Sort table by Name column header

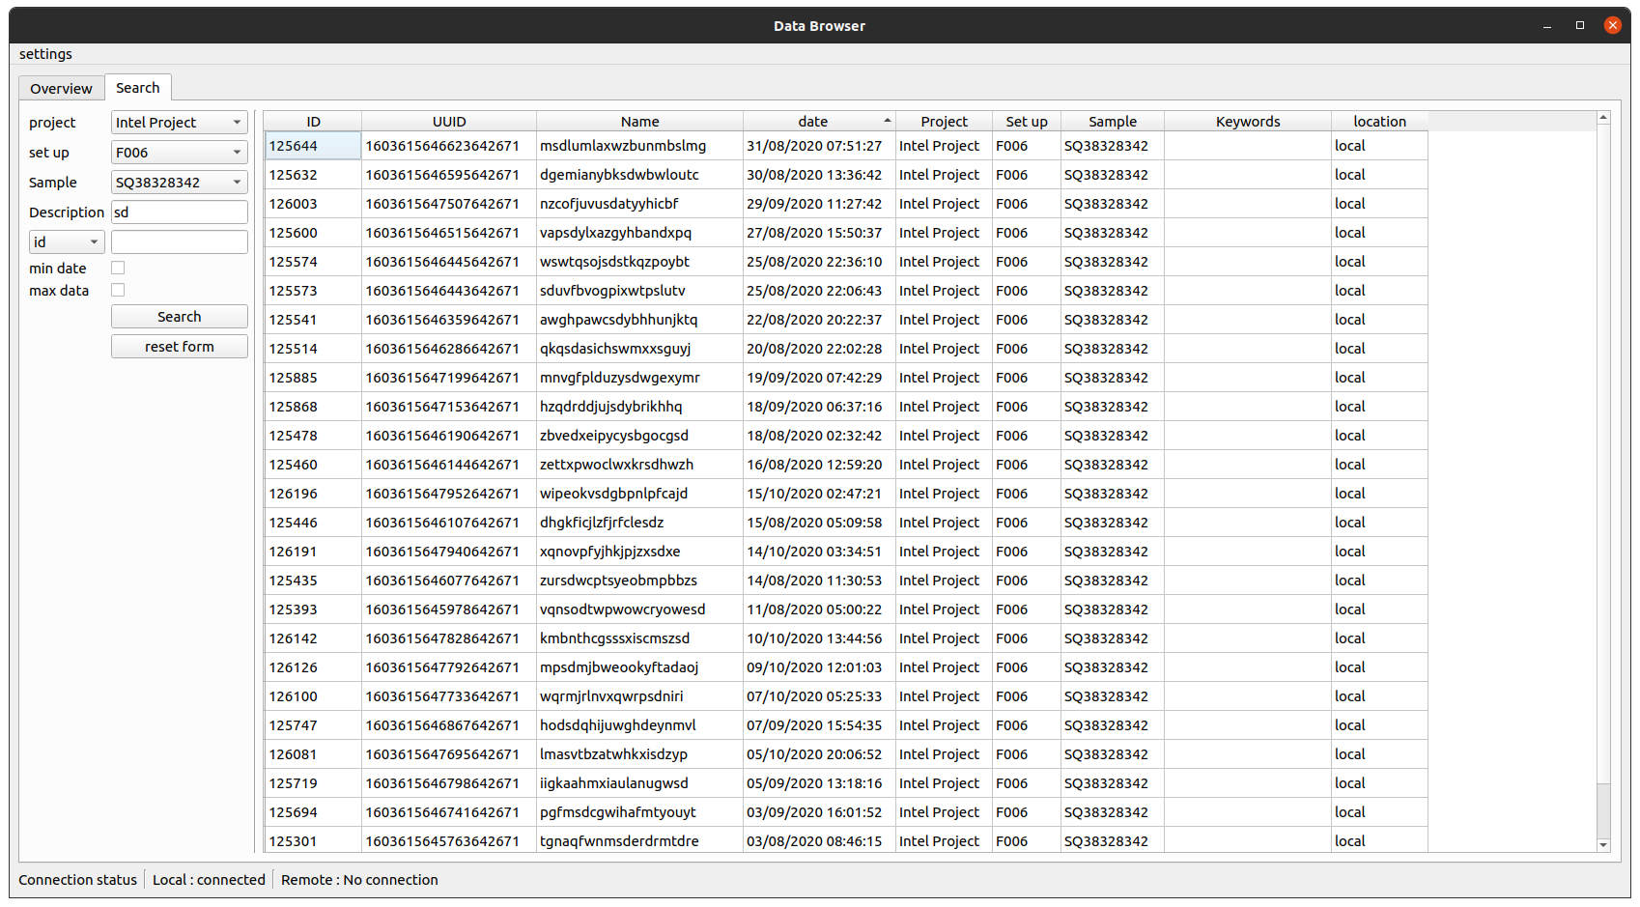[639, 121]
